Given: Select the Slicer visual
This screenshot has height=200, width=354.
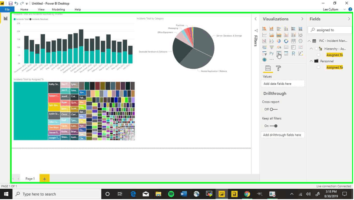Looking at the screenshot, I should [x=265, y=53].
